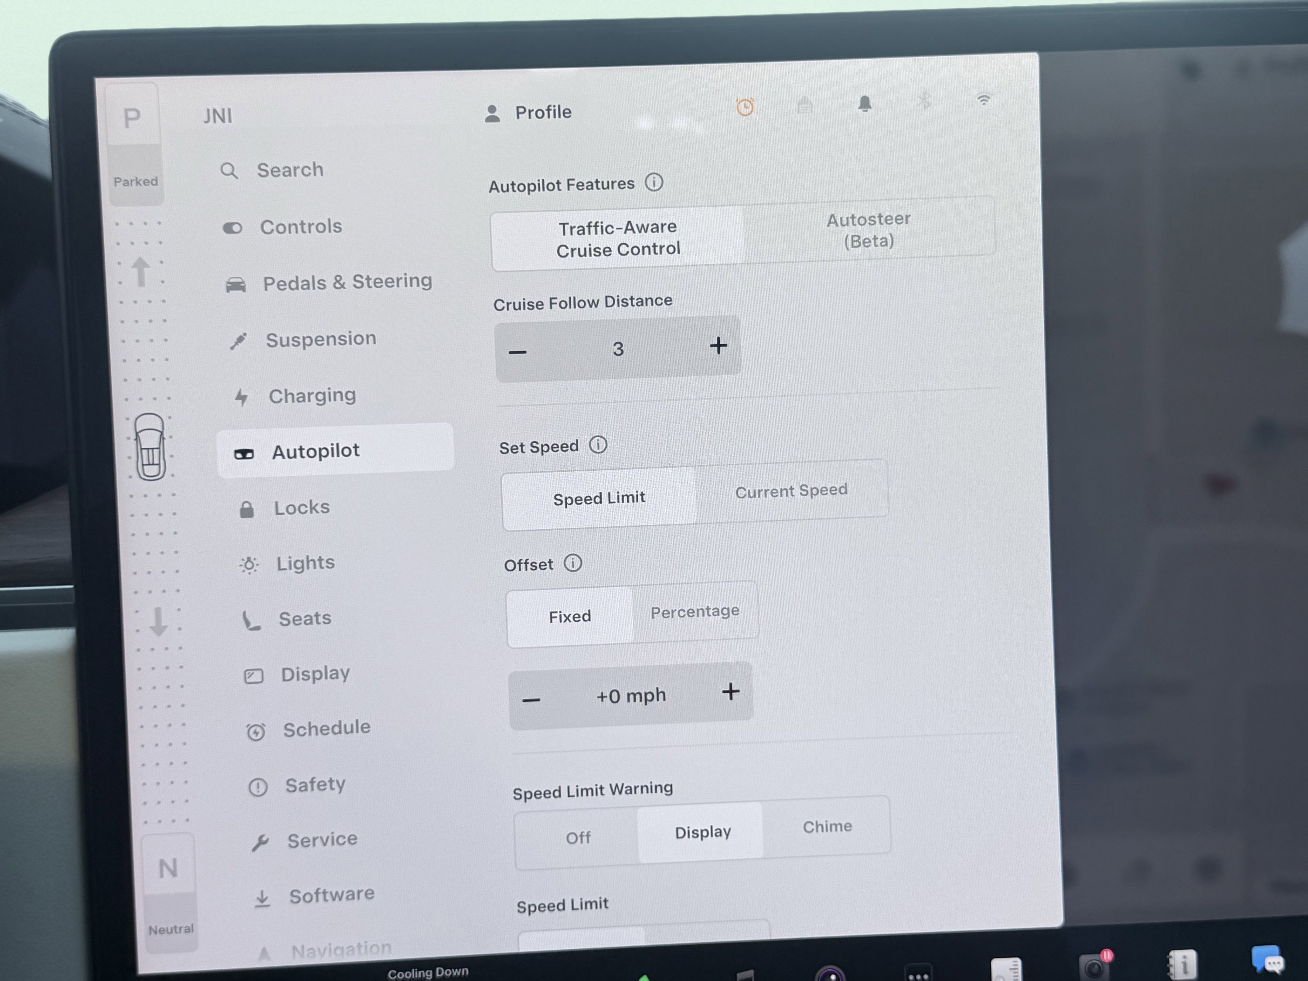Show the Offset info tooltip
Image resolution: width=1308 pixels, height=981 pixels.
click(572, 563)
